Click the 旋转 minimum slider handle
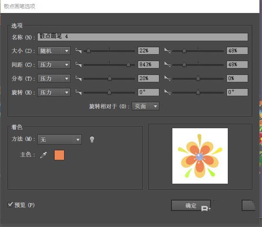 click(109, 92)
